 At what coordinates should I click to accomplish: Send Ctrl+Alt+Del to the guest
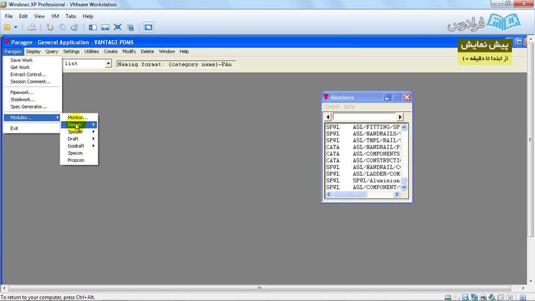(x=32, y=28)
